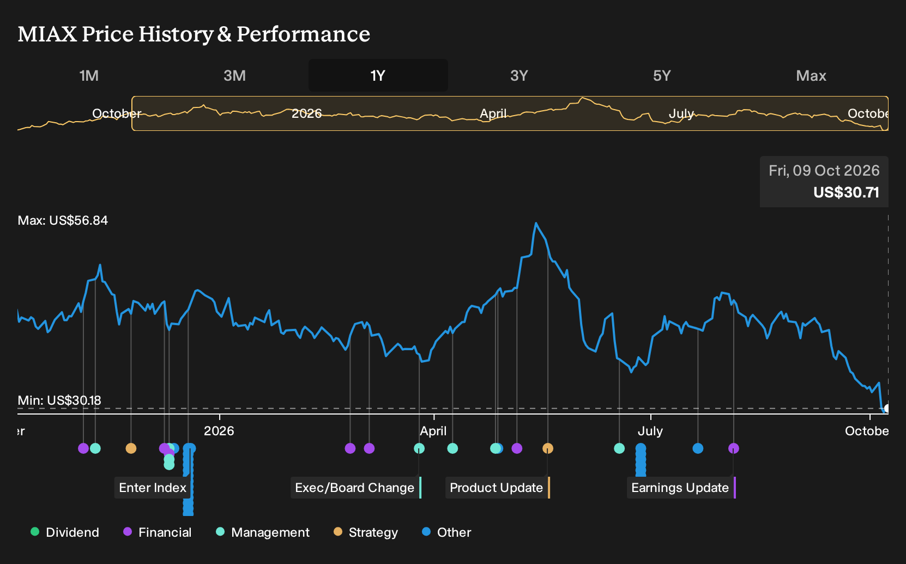Click the orange Strategy marker above Product Update

(548, 448)
